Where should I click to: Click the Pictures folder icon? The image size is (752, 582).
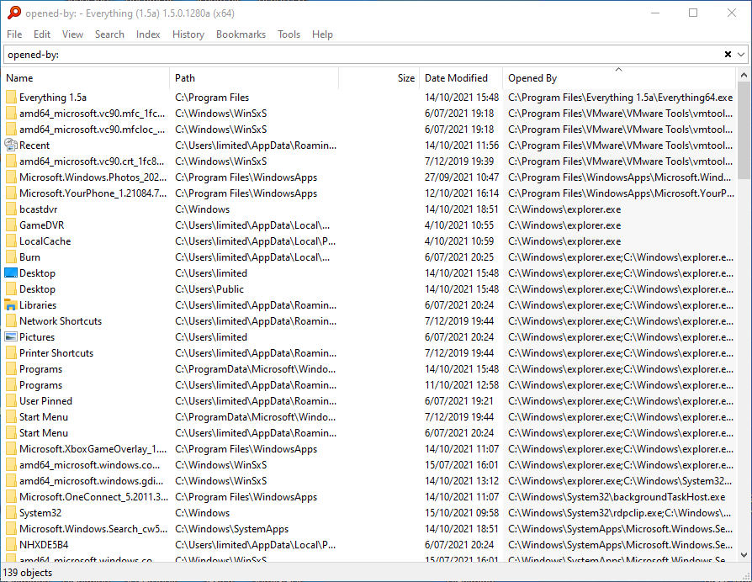pyautogui.click(x=11, y=336)
